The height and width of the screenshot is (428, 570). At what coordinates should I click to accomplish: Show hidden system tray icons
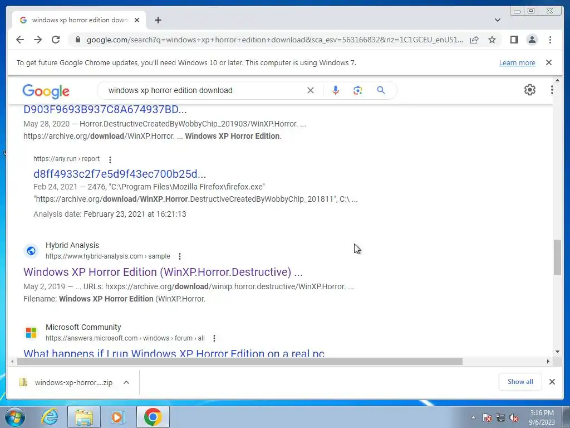click(x=473, y=417)
